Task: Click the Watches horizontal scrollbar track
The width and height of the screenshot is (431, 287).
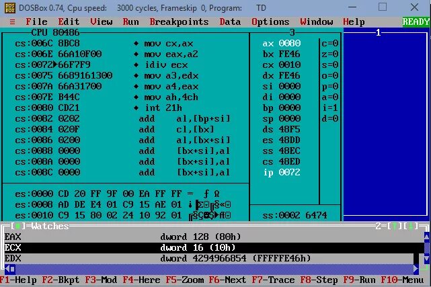Action: pos(214,269)
